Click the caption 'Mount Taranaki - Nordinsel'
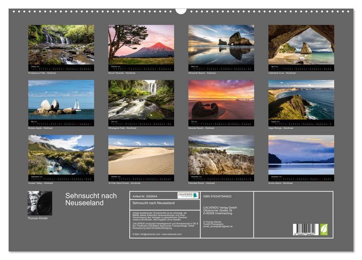The image size is (362, 260). 122,73
